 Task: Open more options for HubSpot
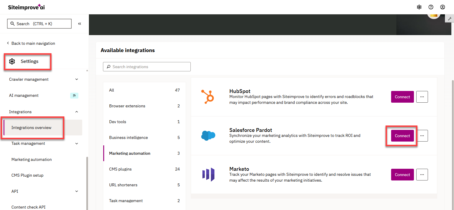point(422,97)
